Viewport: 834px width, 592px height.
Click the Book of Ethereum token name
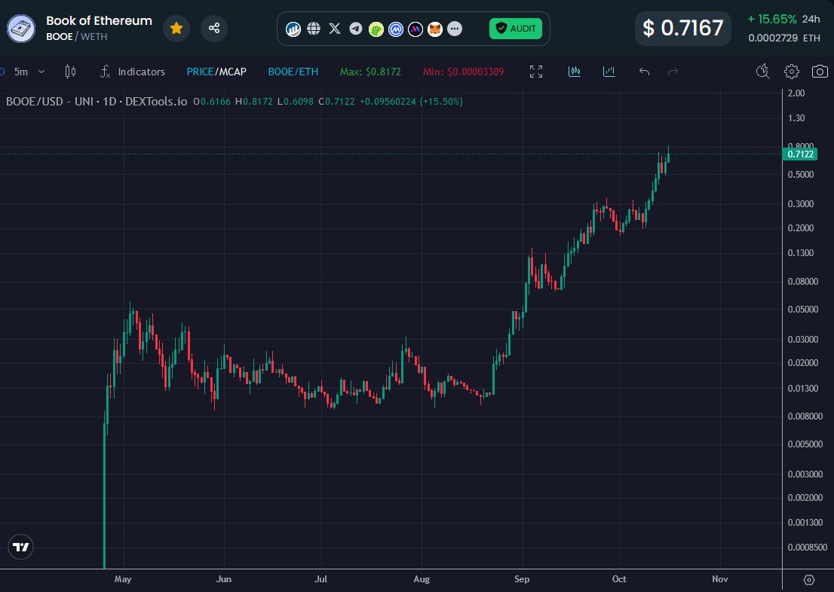pos(99,21)
